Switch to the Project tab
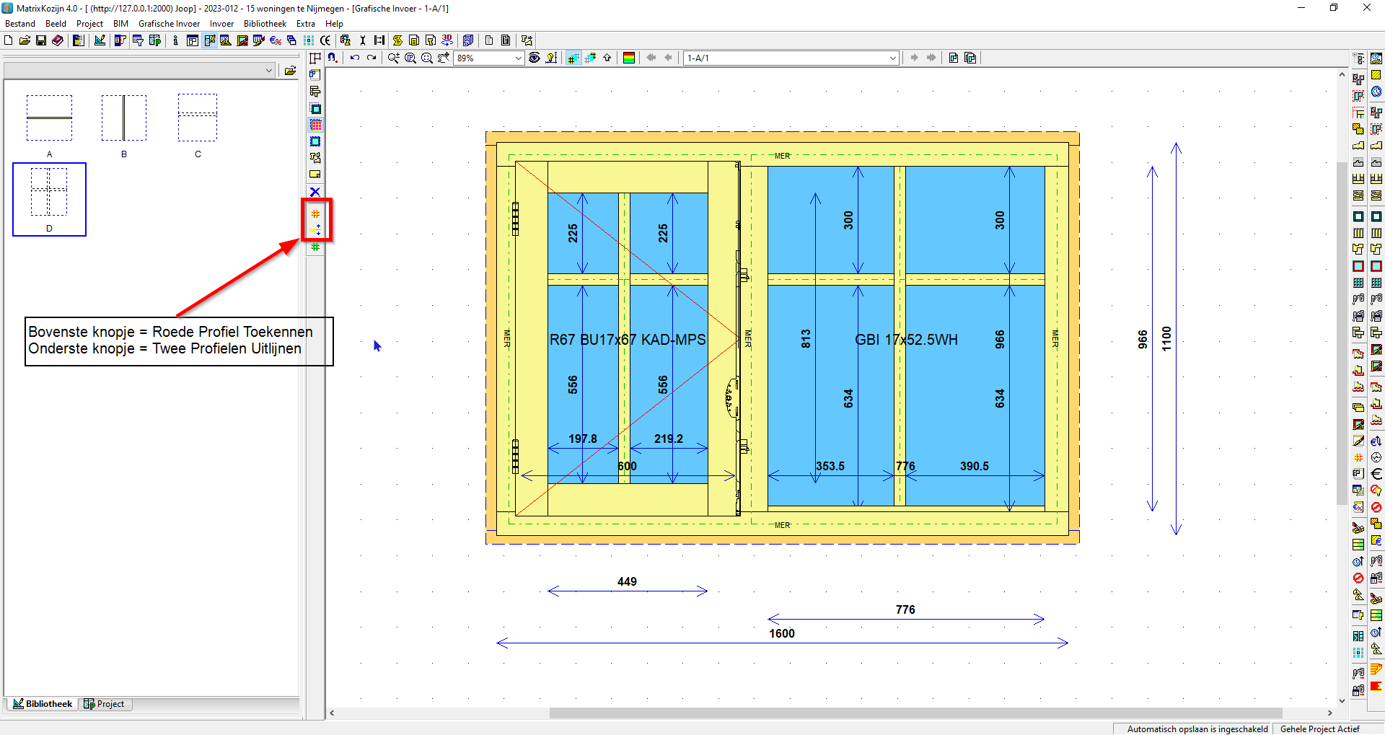 (105, 704)
